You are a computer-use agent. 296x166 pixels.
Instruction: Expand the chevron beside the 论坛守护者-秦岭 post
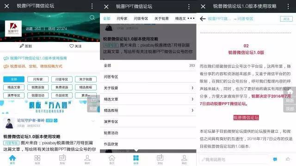(93, 121)
